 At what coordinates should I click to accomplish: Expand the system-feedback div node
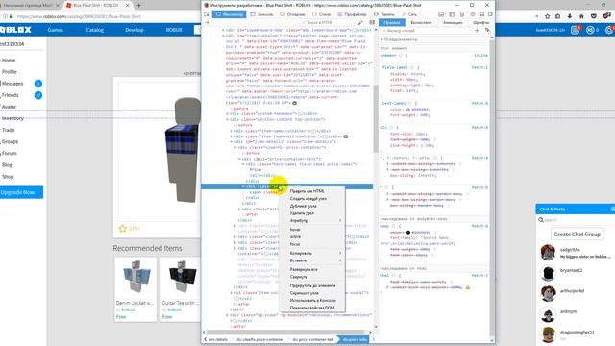point(228,113)
